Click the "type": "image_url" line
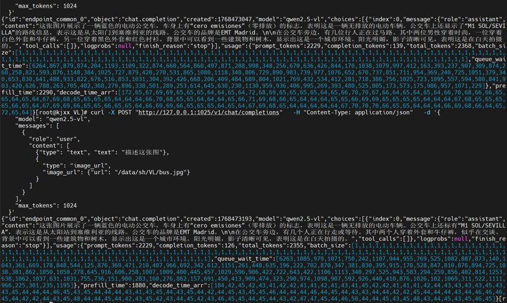 coord(77,166)
